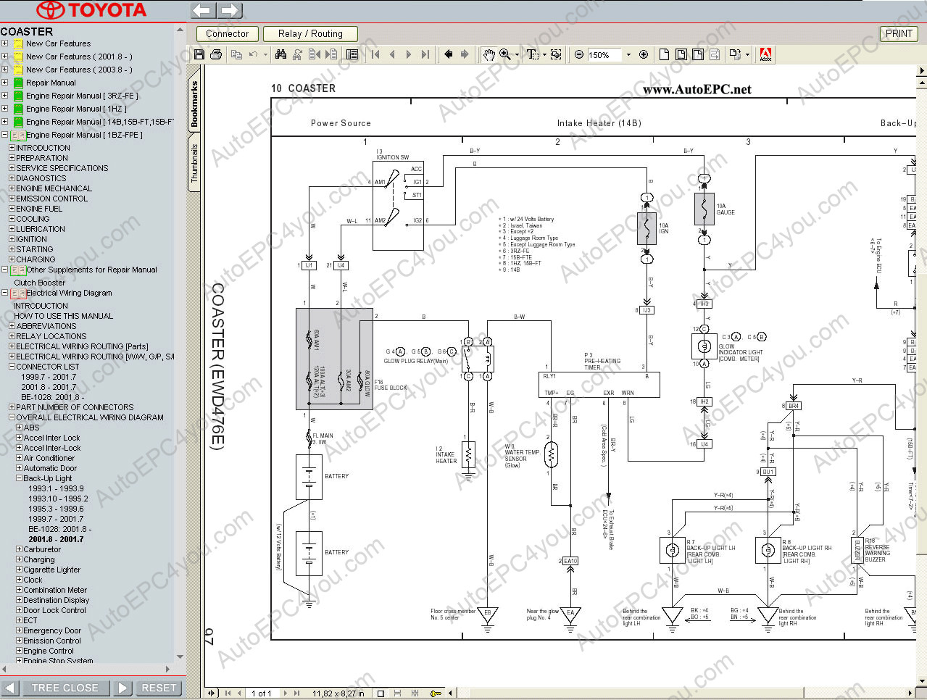The height and width of the screenshot is (700, 927).
Task: Open the Thumbnails side tab
Action: tap(194, 163)
